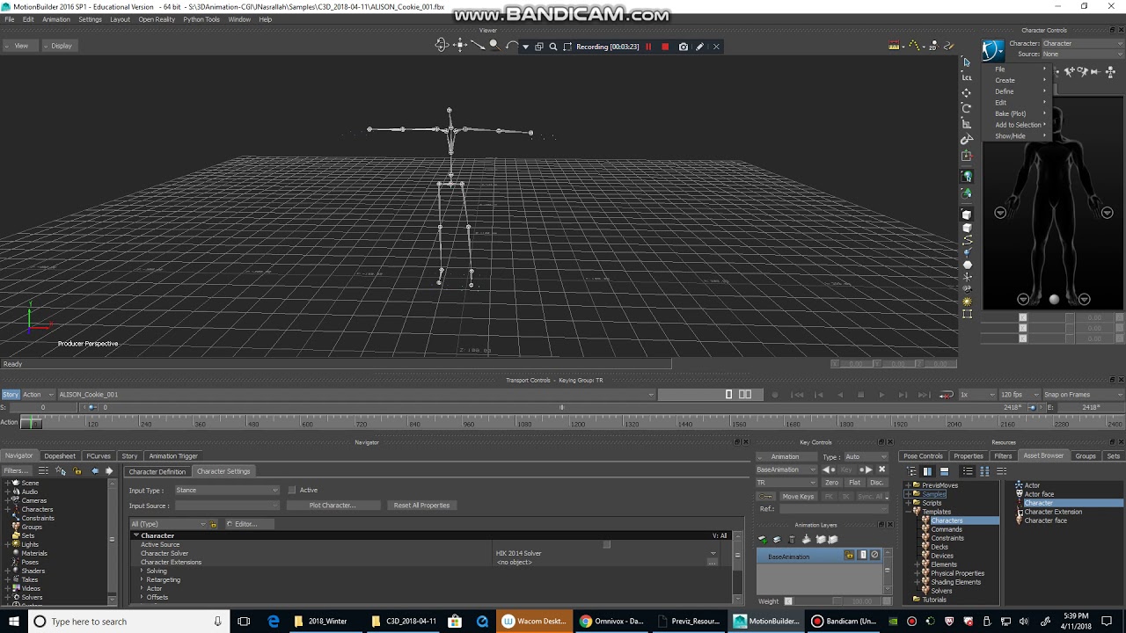Toggle loop playback icon in transport controls
The height and width of the screenshot is (633, 1126).
(947, 395)
